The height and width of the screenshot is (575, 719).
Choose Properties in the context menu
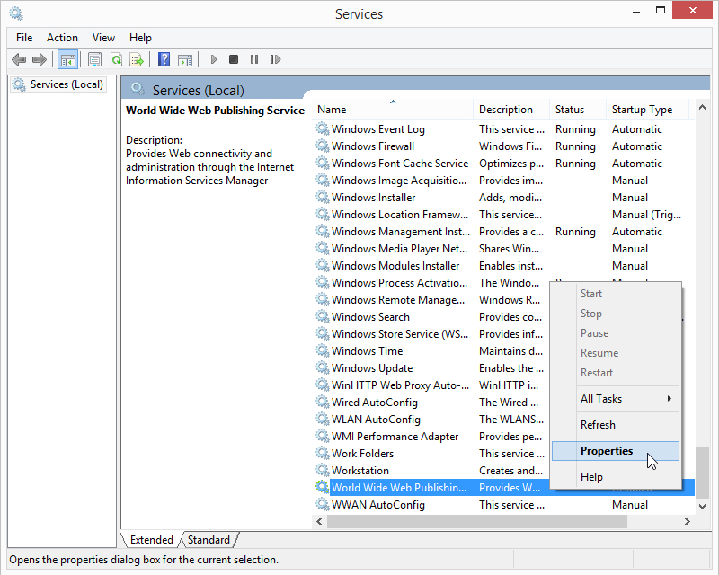(616, 451)
